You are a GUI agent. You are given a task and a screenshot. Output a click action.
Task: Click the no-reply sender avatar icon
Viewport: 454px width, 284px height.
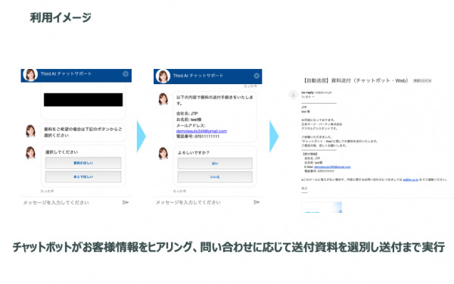click(x=294, y=95)
